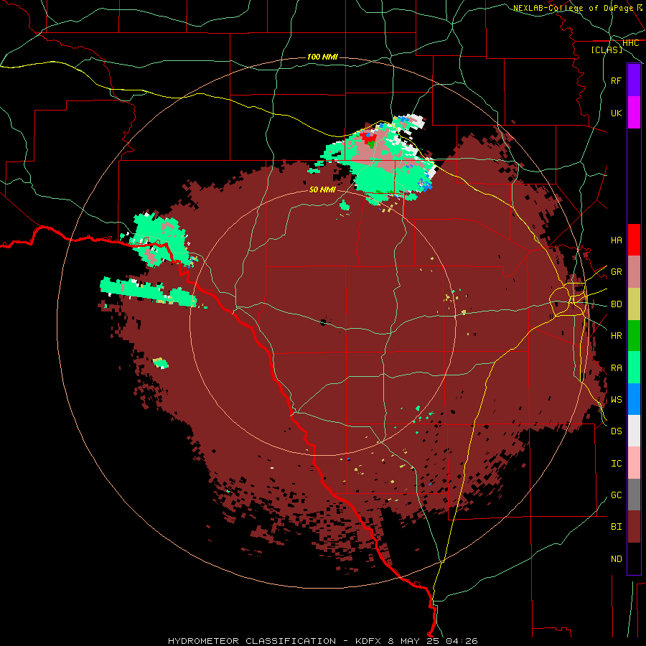Click the GR legend label

pos(616,272)
